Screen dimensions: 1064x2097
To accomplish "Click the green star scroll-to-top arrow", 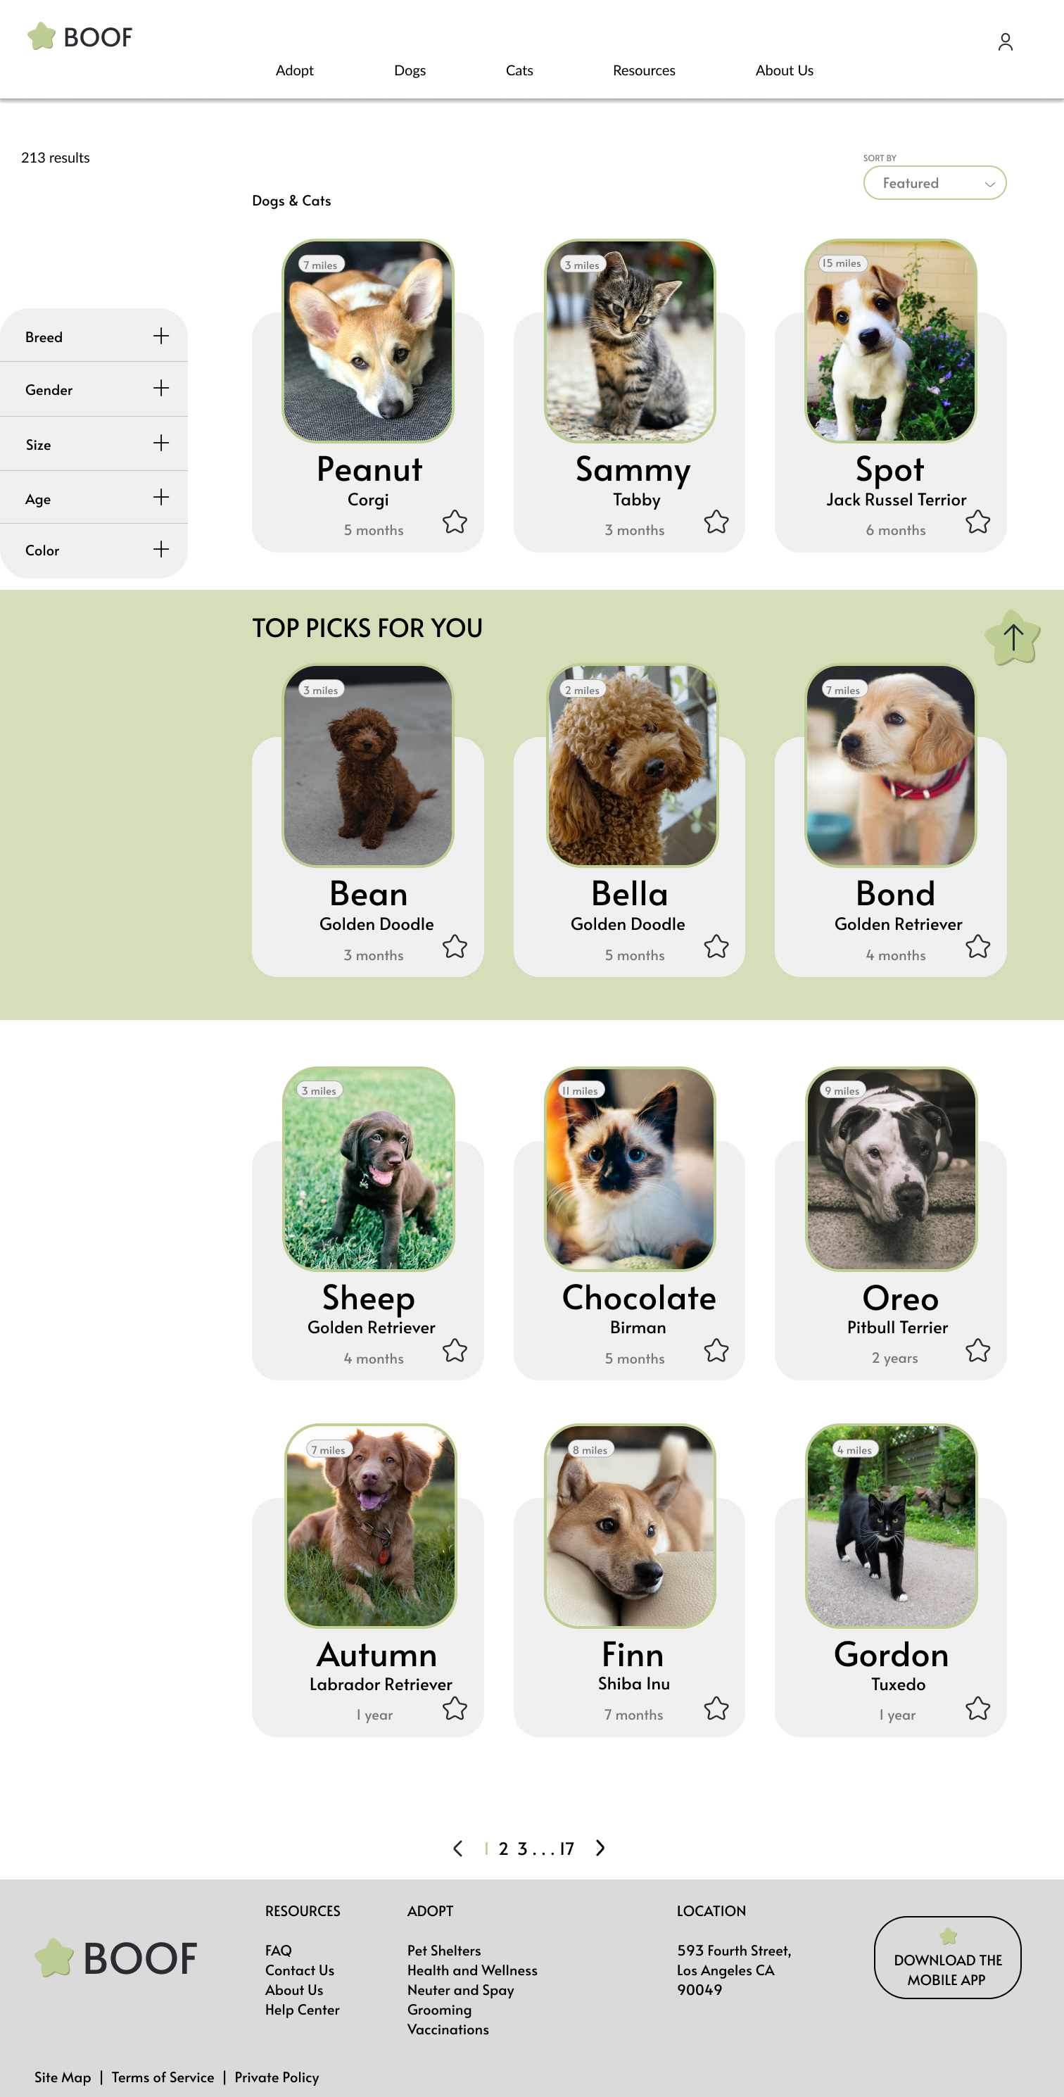I will 1012,637.
